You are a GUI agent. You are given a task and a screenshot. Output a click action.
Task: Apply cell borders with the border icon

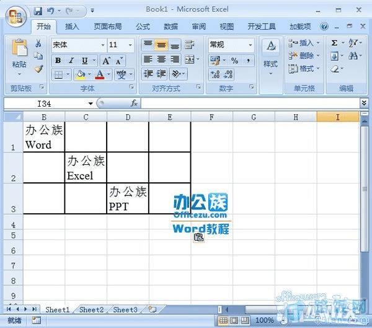pos(59,75)
